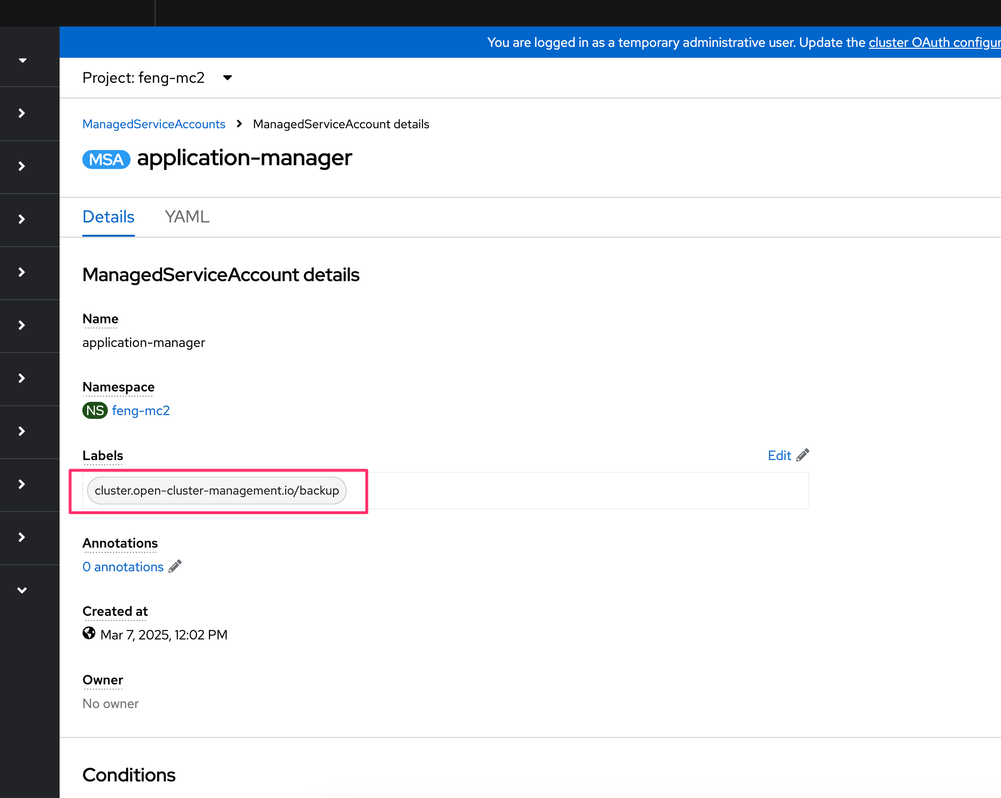Select the Details tab

[108, 217]
